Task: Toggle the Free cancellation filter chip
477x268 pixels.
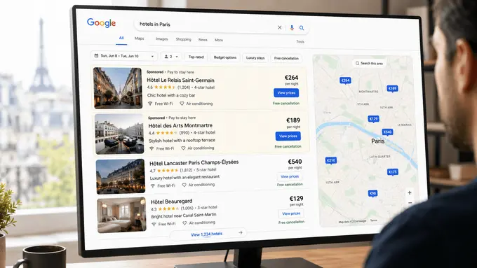Action: tap(286, 58)
